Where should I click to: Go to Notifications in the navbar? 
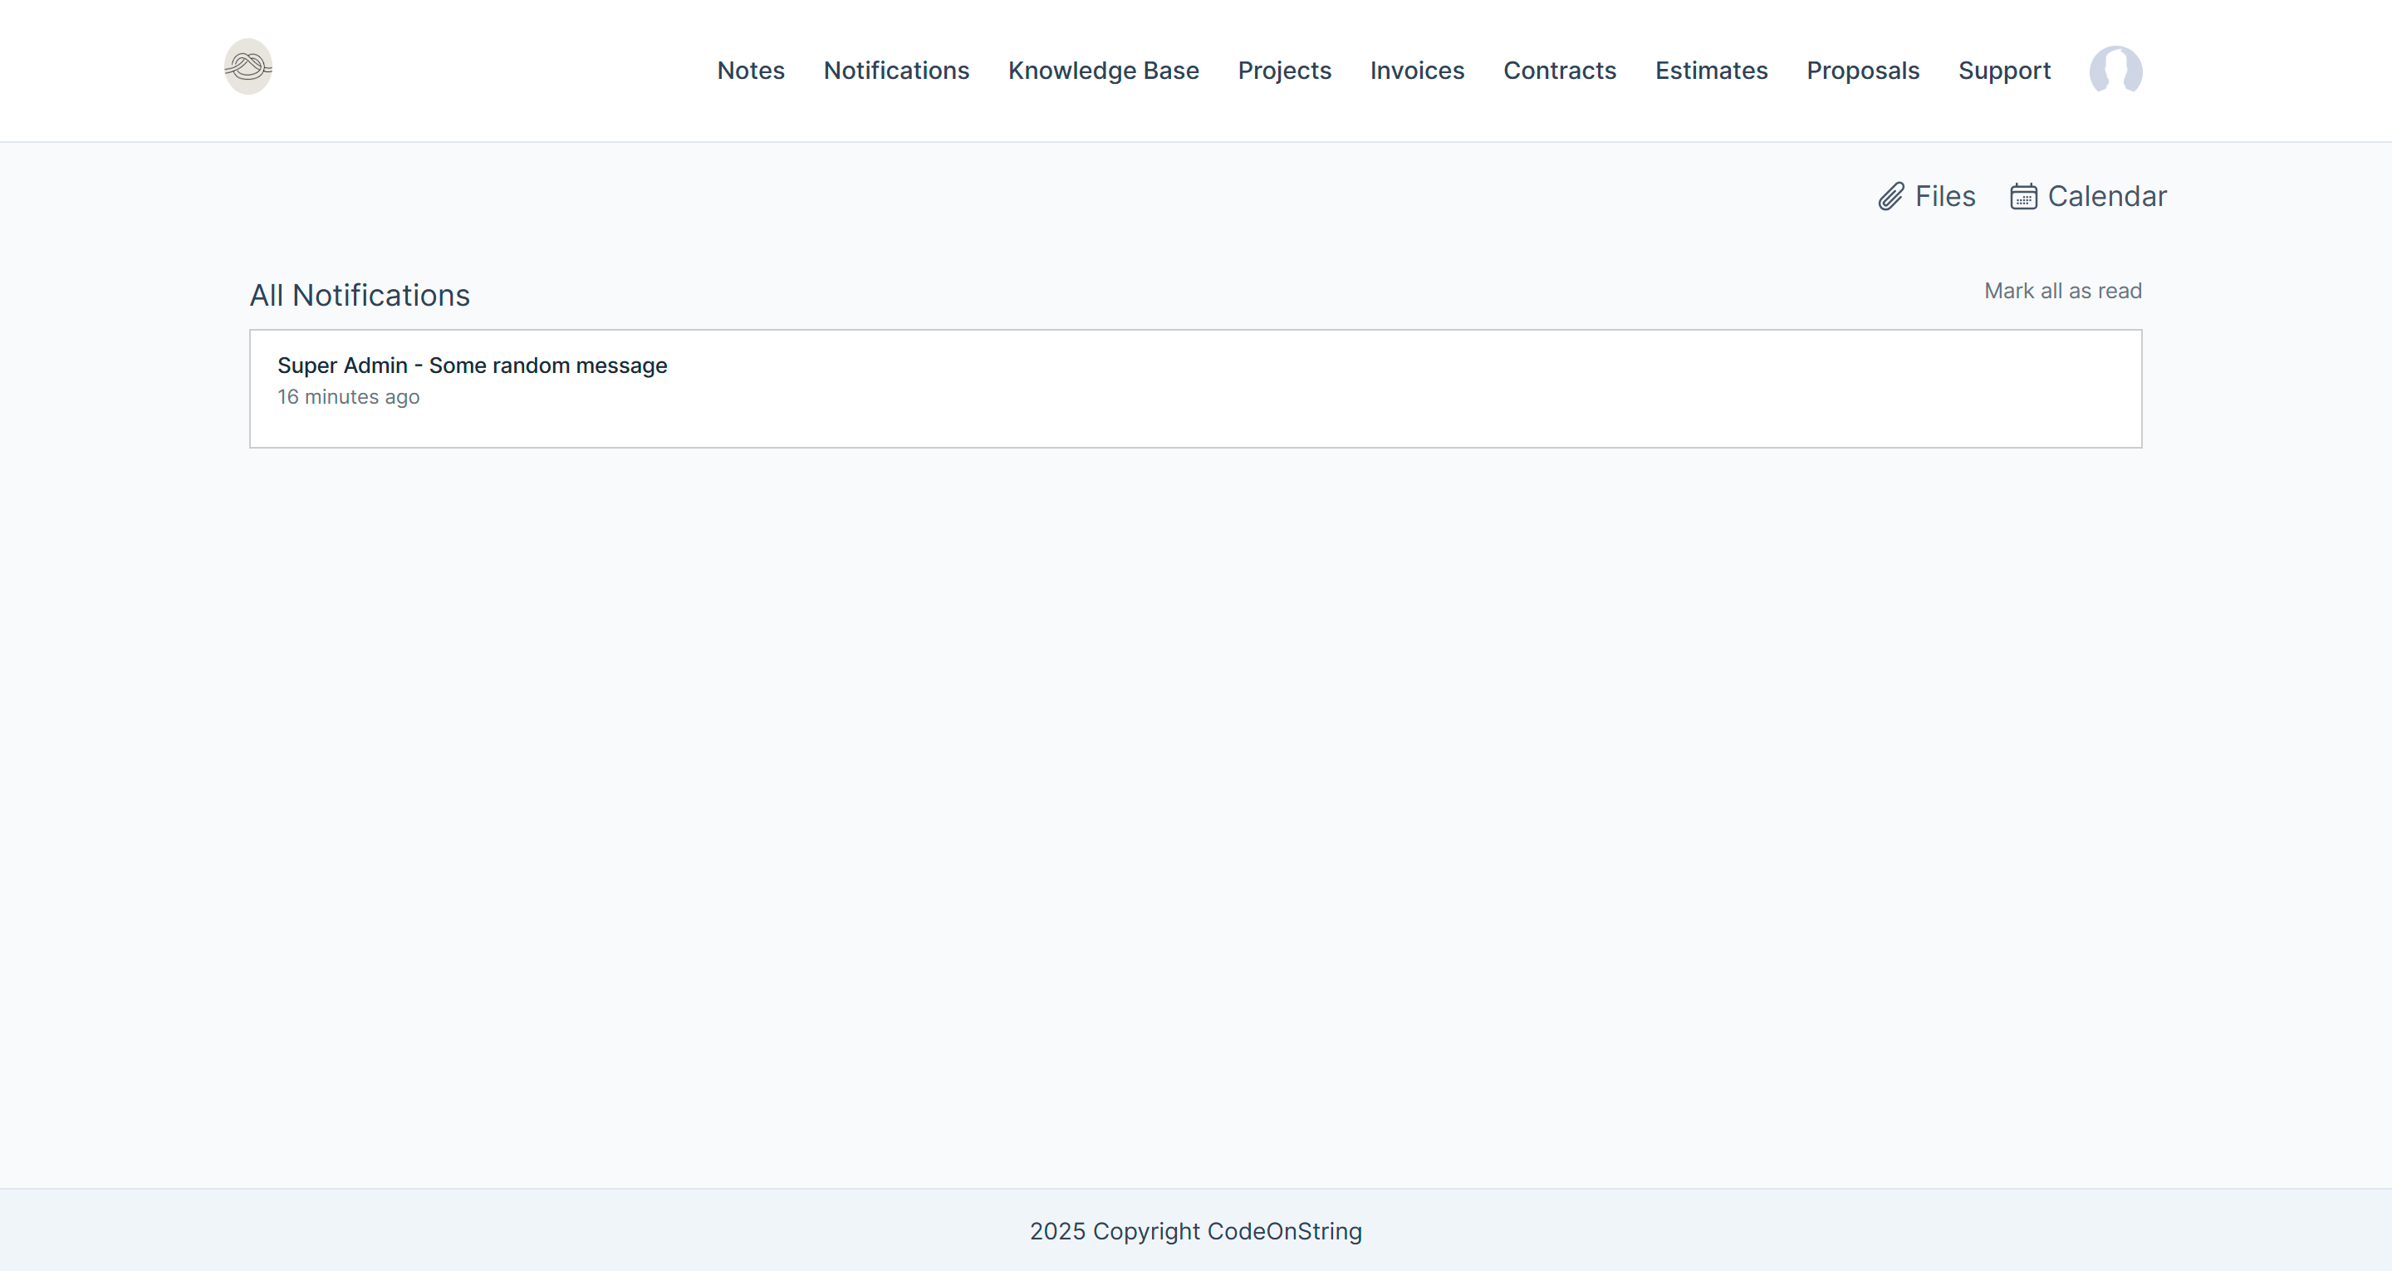tap(896, 71)
